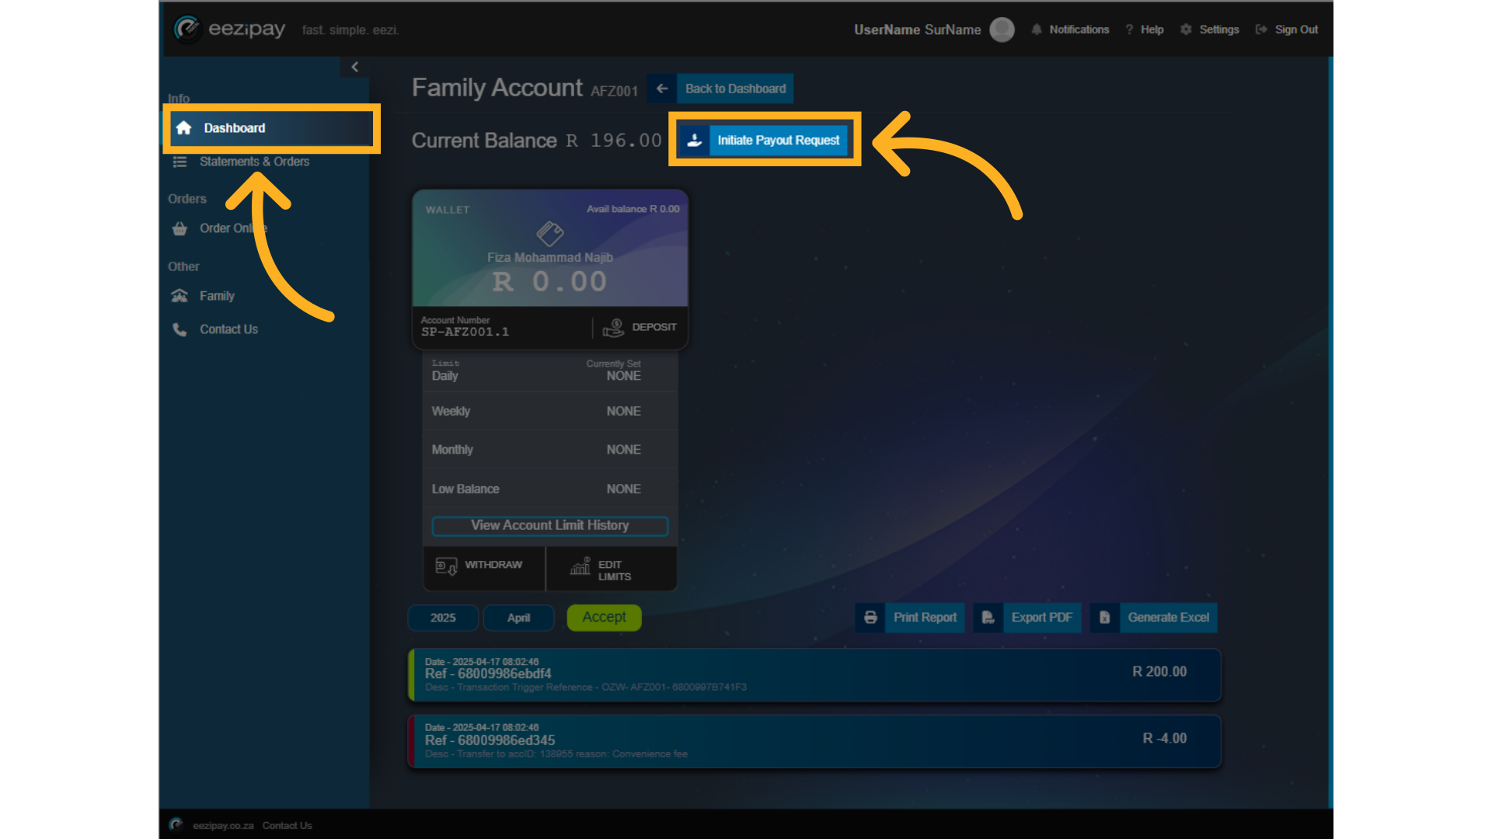Screen dimensions: 1492x839
Task: Click the Monthly limit row
Action: point(549,450)
